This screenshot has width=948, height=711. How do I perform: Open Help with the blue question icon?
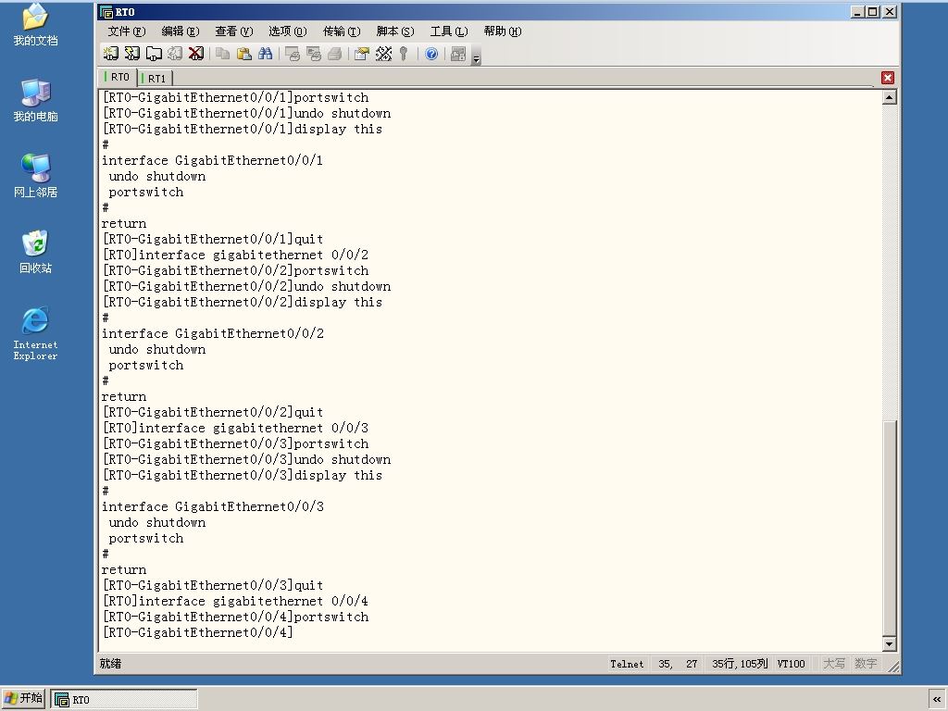click(x=431, y=54)
